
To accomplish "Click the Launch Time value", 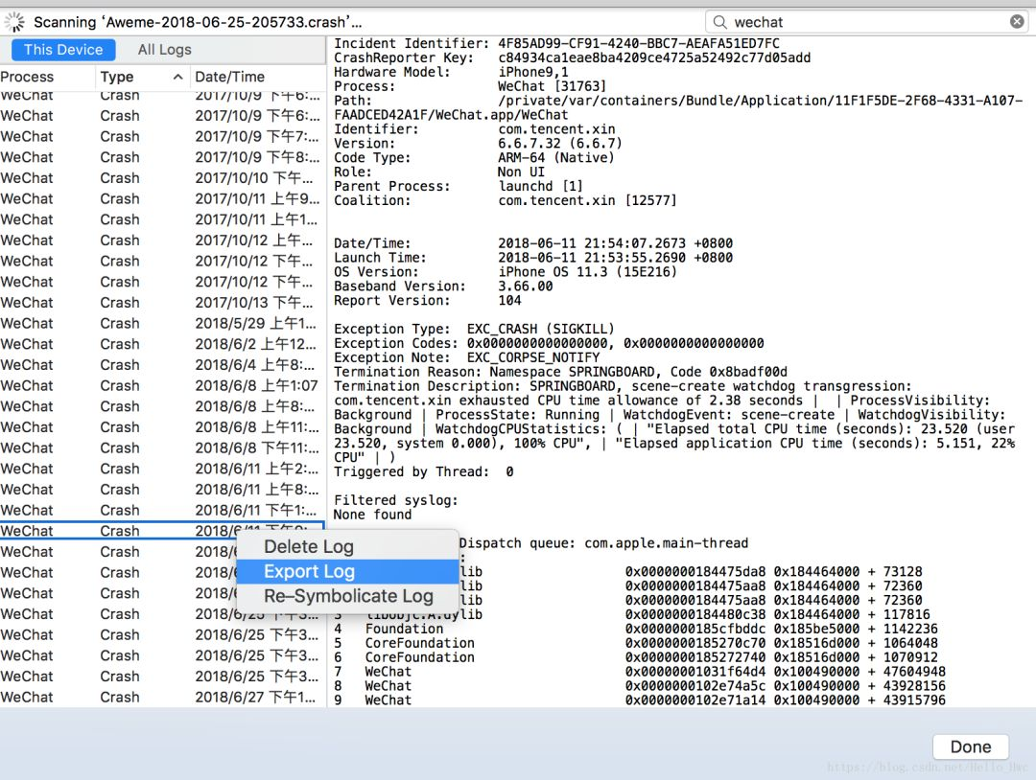I will [x=615, y=258].
